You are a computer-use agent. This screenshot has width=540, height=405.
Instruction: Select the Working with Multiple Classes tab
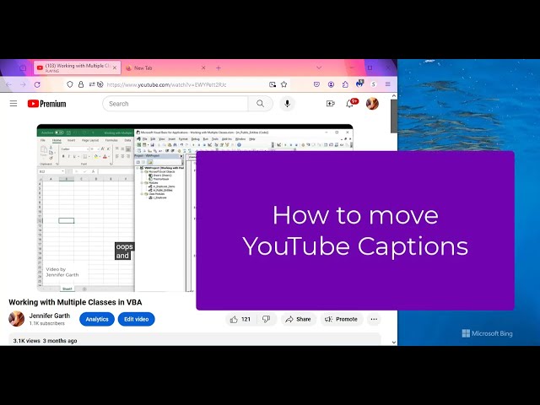77,67
